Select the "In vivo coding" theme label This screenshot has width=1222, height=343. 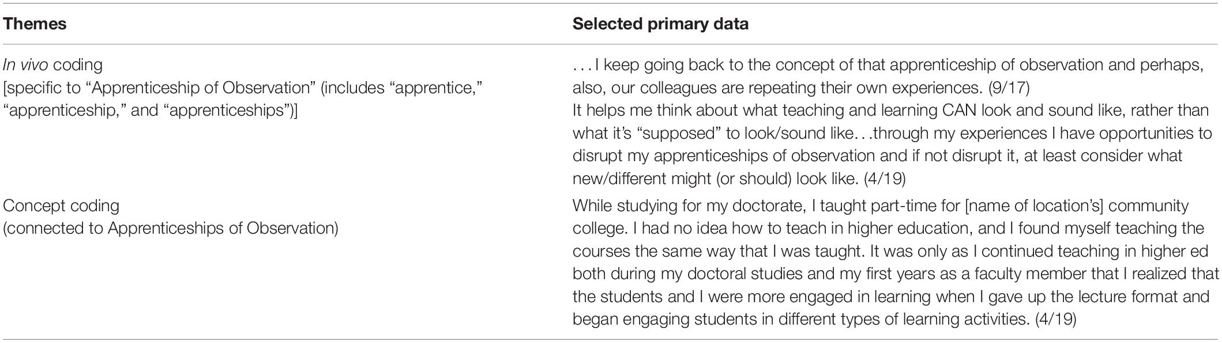point(53,64)
